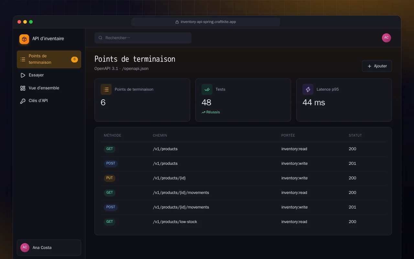Click the browser address bar with inventory-api-spring.craftkite.app
The width and height of the screenshot is (414, 259).
tap(206, 22)
